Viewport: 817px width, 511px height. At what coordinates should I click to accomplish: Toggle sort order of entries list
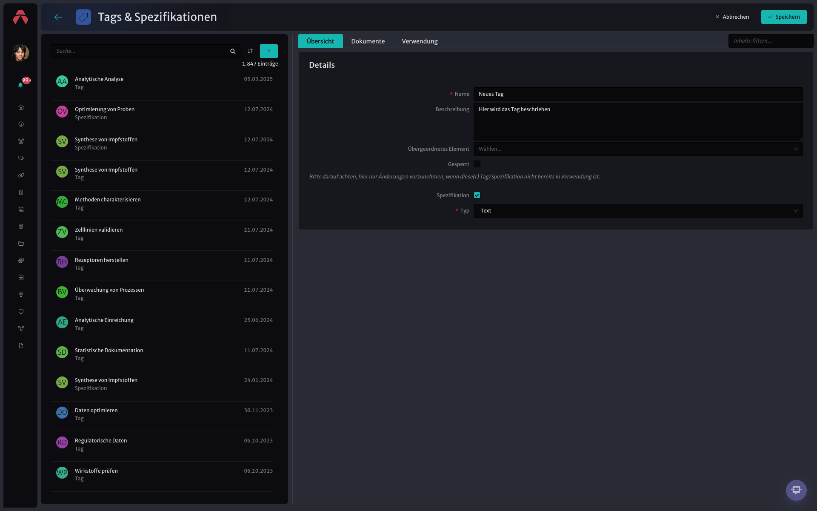pyautogui.click(x=250, y=51)
